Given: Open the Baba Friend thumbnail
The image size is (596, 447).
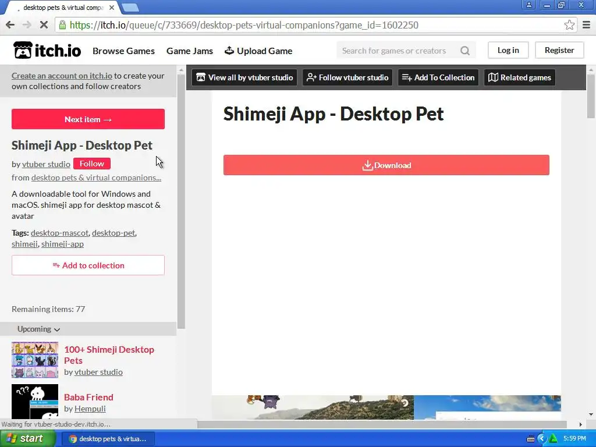Looking at the screenshot, I should pos(35,402).
